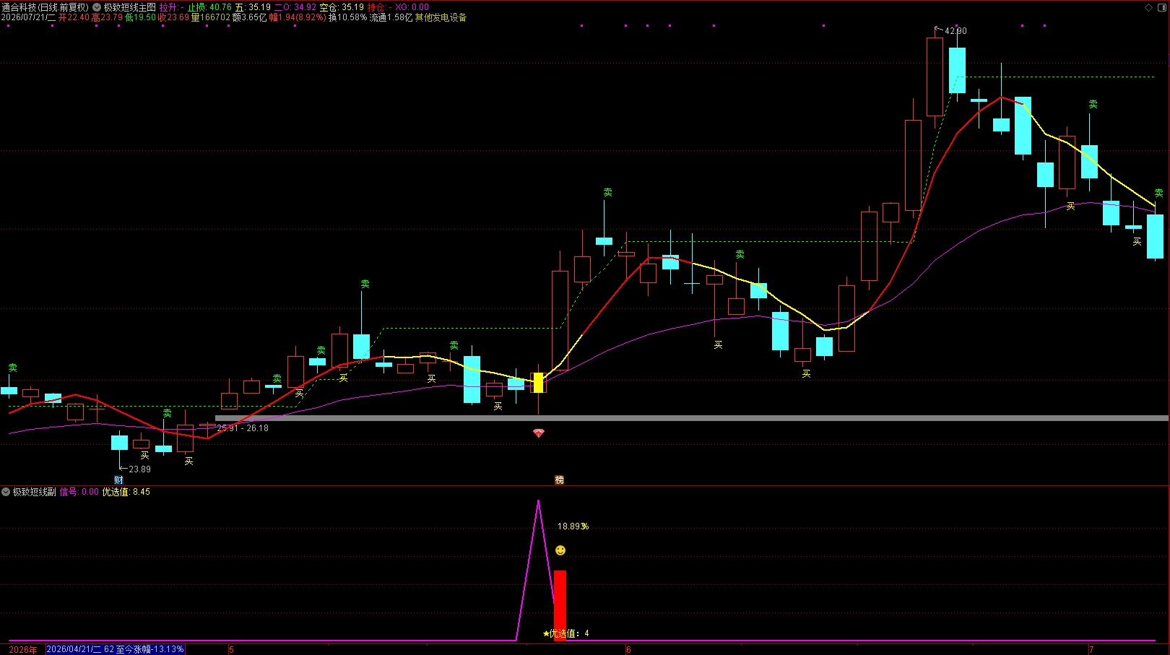Select the 极致短线主图 indicator label

[x=130, y=7]
